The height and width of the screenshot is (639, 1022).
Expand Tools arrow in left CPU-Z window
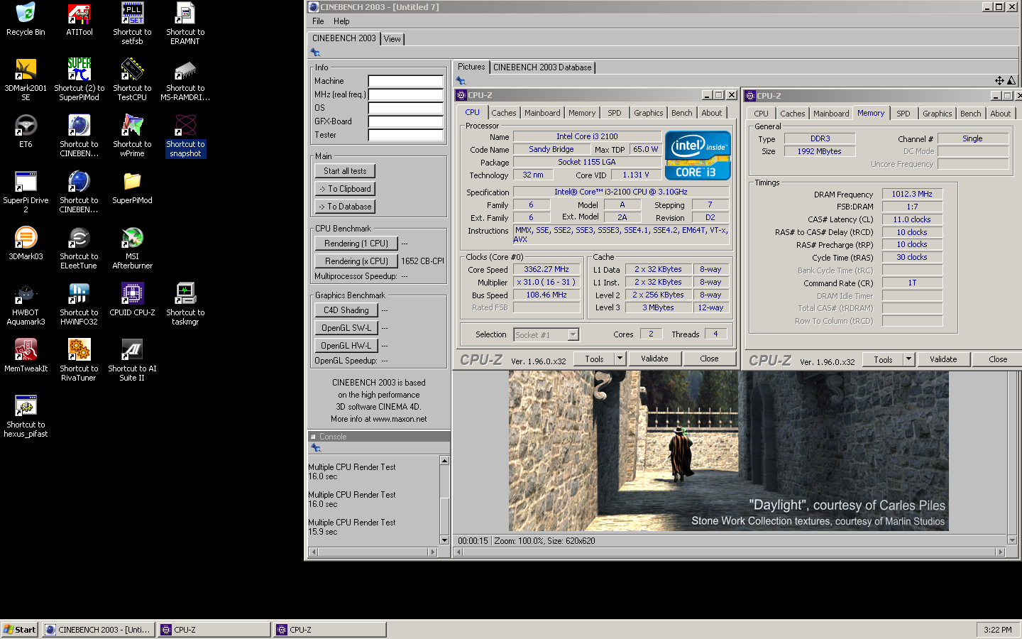pos(620,359)
